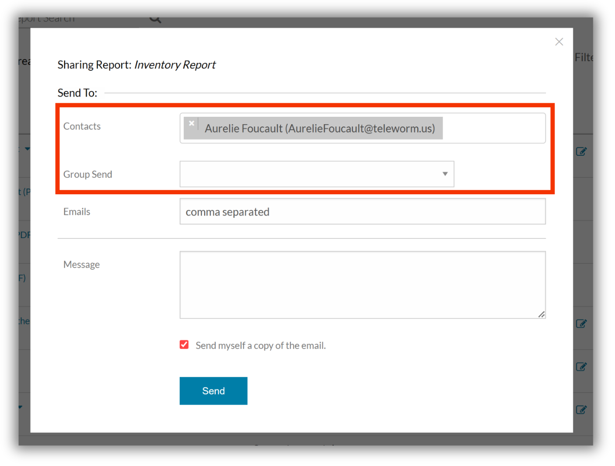The image size is (615, 466).
Task: Click the Message box resize grip
Action: point(542,314)
